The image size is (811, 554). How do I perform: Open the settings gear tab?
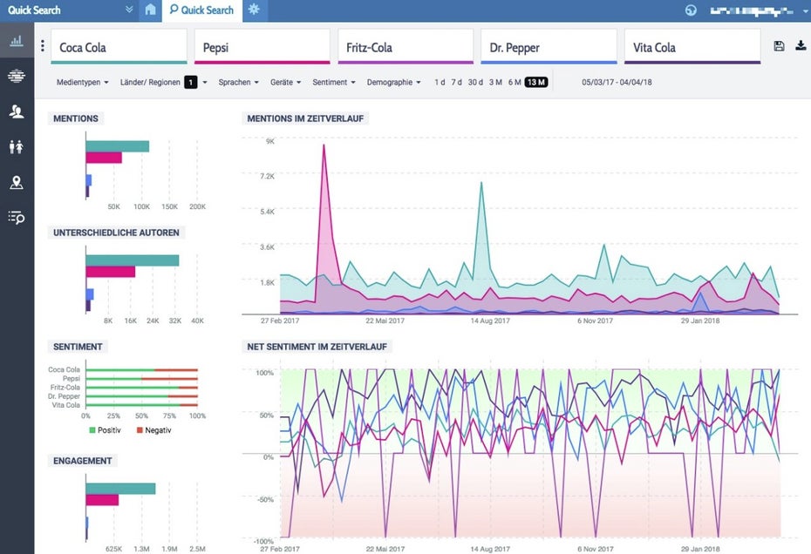(254, 10)
